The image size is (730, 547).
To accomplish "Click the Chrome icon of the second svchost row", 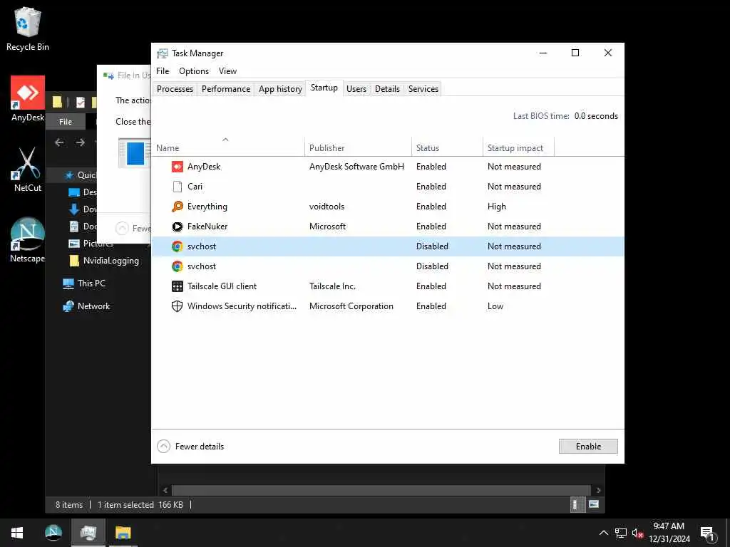I will [178, 266].
